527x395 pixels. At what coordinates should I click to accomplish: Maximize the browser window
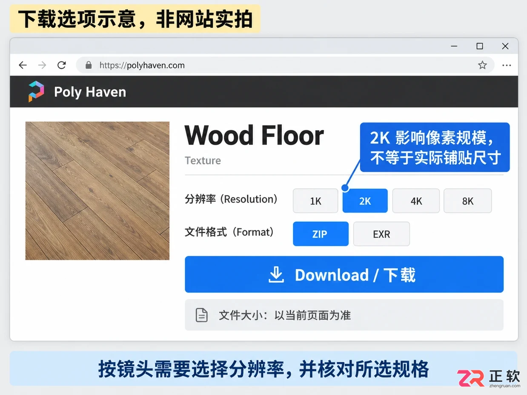pos(480,46)
